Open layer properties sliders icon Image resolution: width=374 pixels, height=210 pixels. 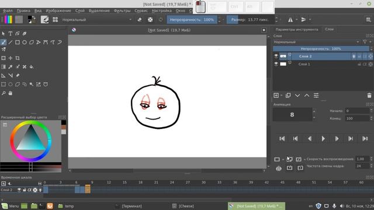pos(316,96)
